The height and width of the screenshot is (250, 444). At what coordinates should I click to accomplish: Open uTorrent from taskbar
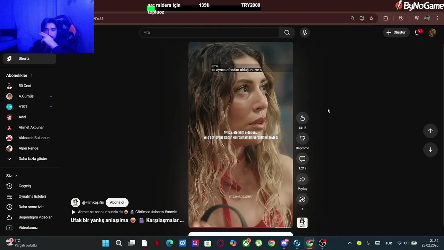[259, 243]
